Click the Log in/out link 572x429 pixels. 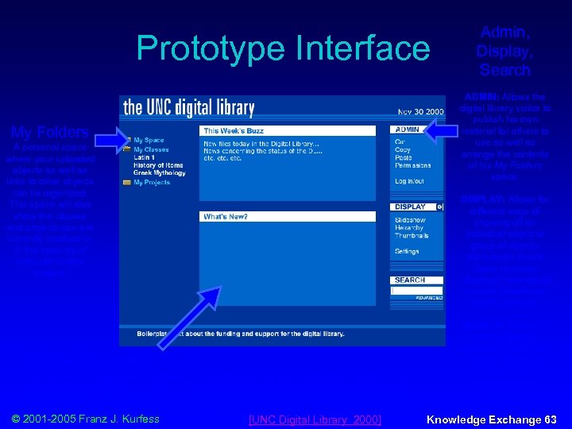409,181
